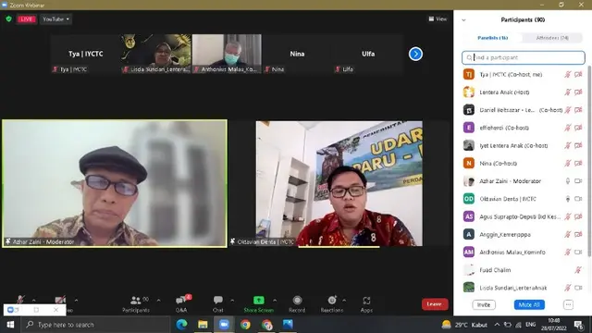
Task: Collapse the Participants panel chevron
Action: coord(463,20)
